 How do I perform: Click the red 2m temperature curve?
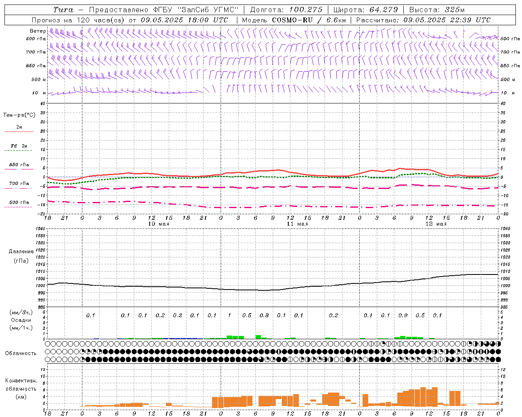(x=272, y=171)
